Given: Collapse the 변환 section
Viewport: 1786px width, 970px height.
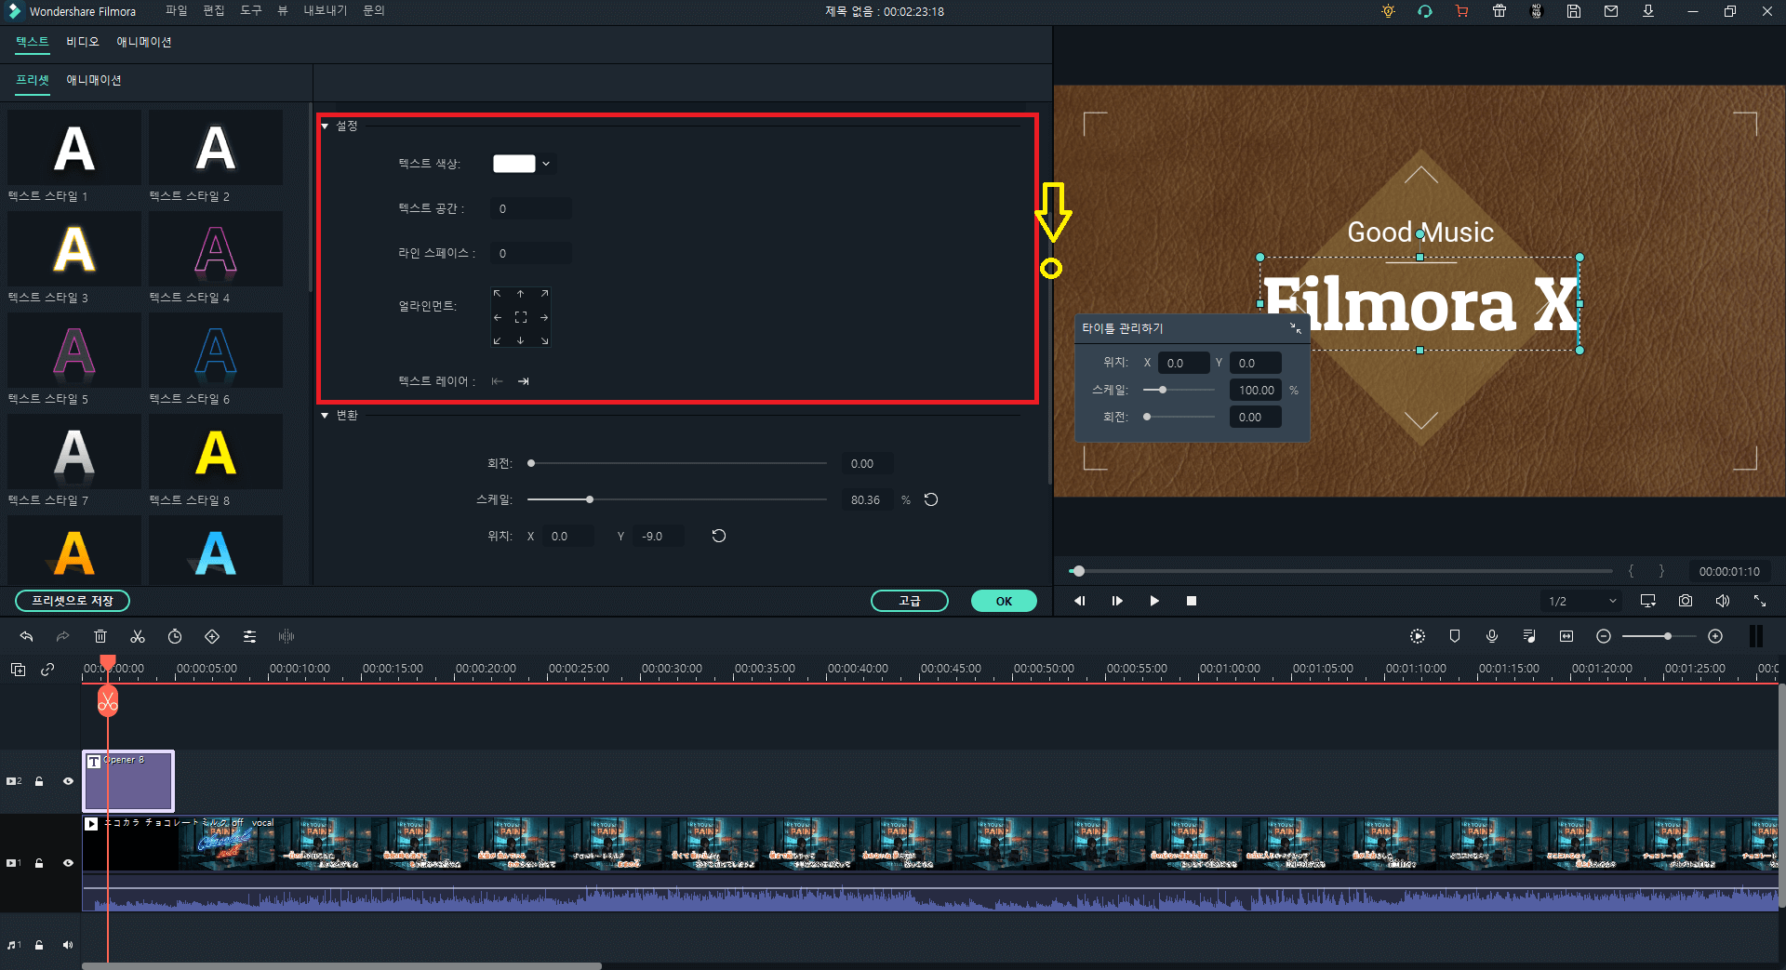Looking at the screenshot, I should tap(325, 416).
